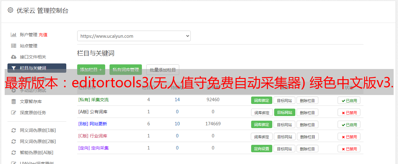398x164 pixels.
Task: Open 同义词伪原创[2版] in the sidebar
Action: click(x=38, y=141)
